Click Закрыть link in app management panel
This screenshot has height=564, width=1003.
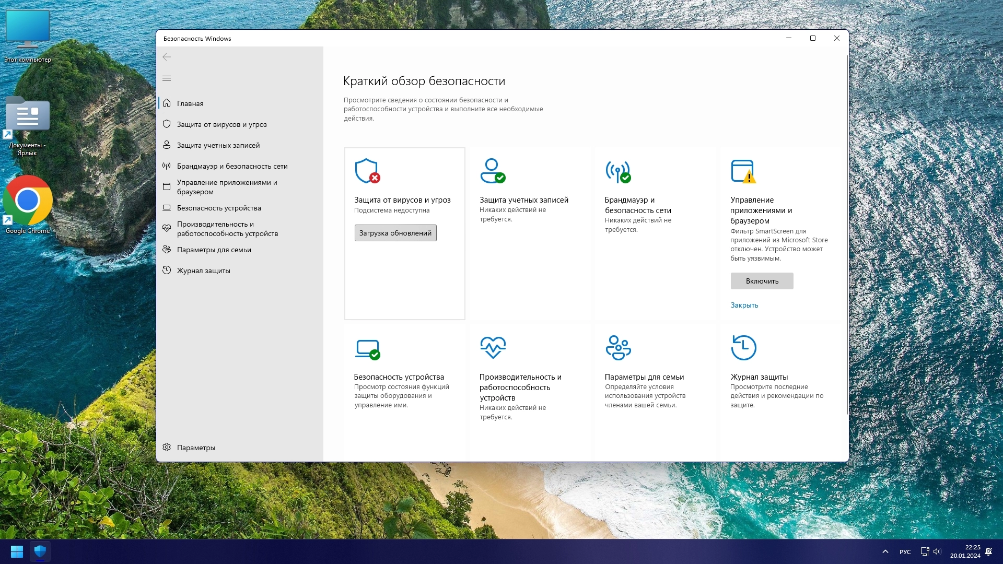[744, 304]
